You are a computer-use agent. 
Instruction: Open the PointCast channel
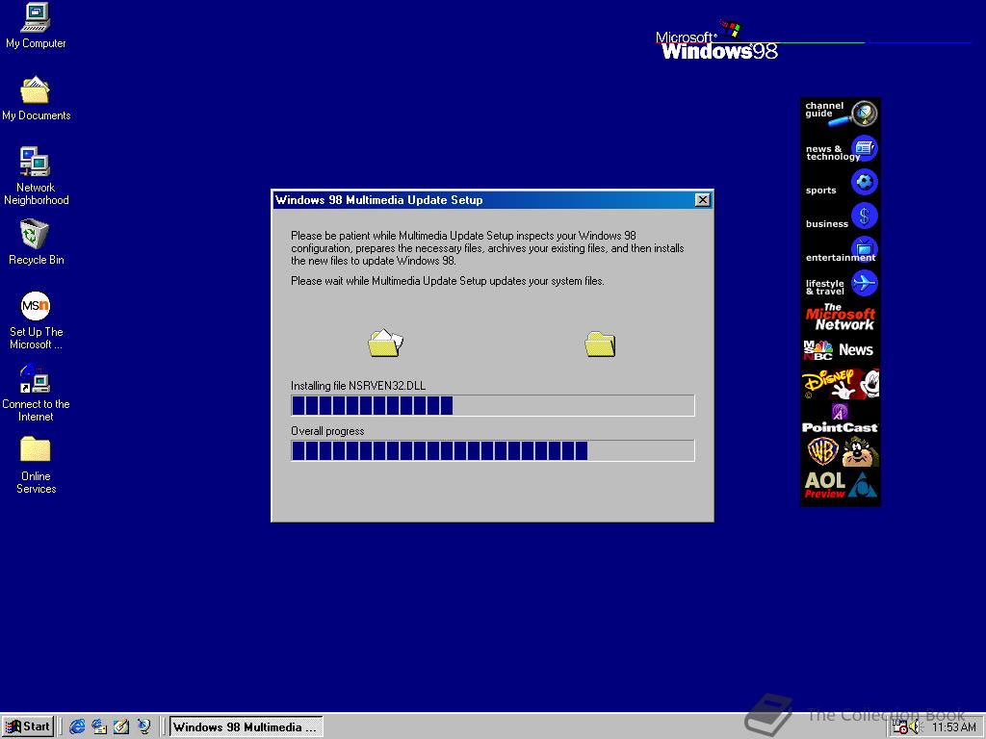tap(840, 420)
